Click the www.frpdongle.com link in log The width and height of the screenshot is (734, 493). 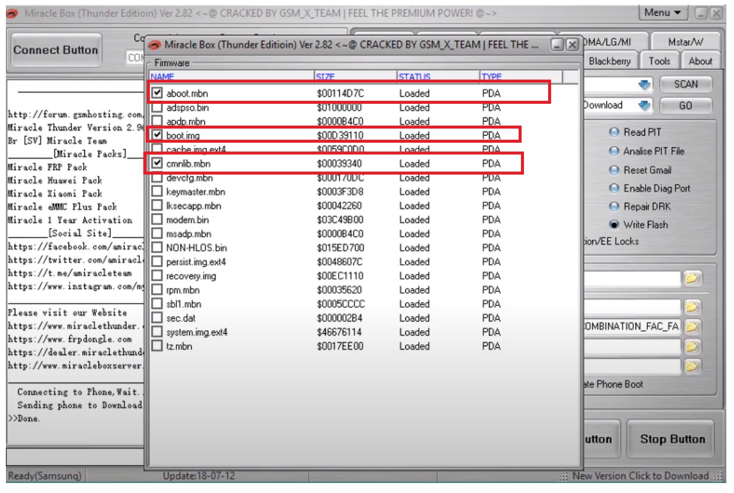coord(70,339)
